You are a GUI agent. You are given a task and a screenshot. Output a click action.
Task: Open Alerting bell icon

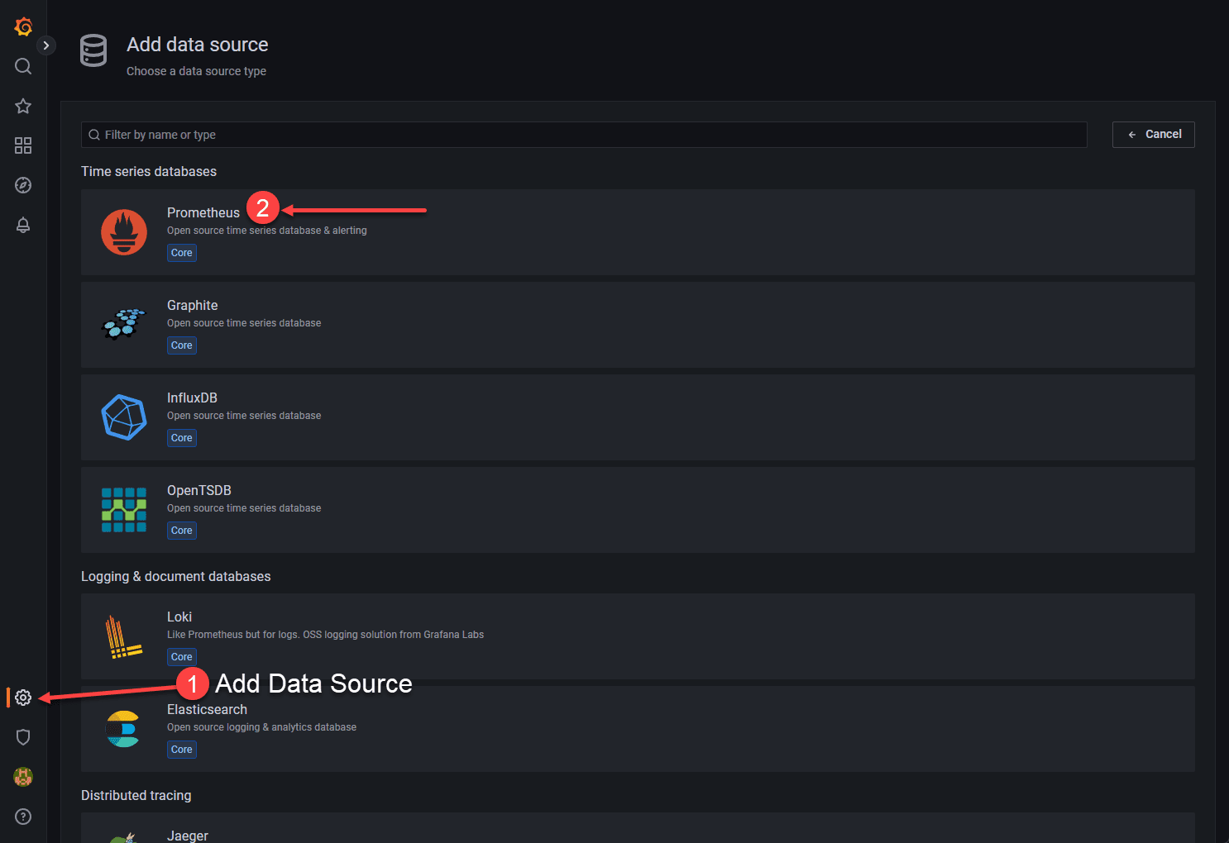click(x=23, y=225)
